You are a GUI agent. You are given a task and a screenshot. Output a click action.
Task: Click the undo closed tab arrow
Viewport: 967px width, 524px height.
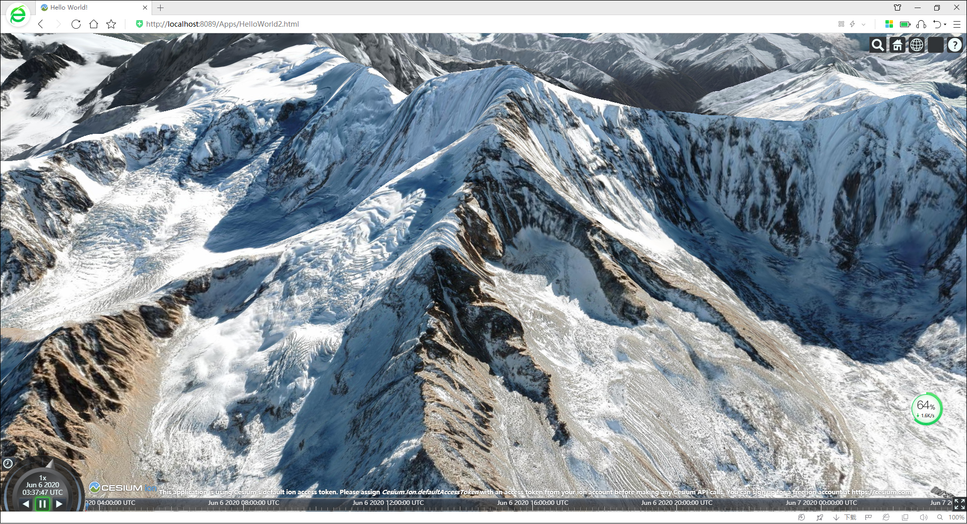coord(937,24)
